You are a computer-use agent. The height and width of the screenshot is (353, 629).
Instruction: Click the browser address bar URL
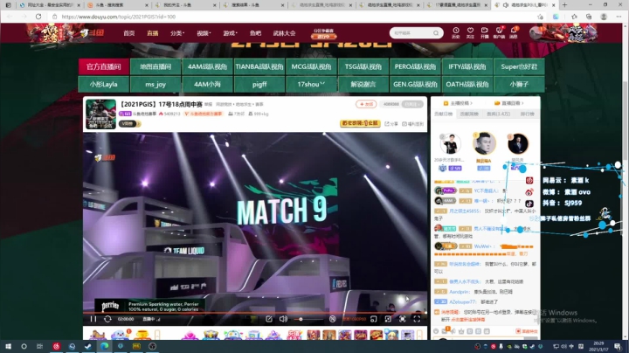point(119,17)
